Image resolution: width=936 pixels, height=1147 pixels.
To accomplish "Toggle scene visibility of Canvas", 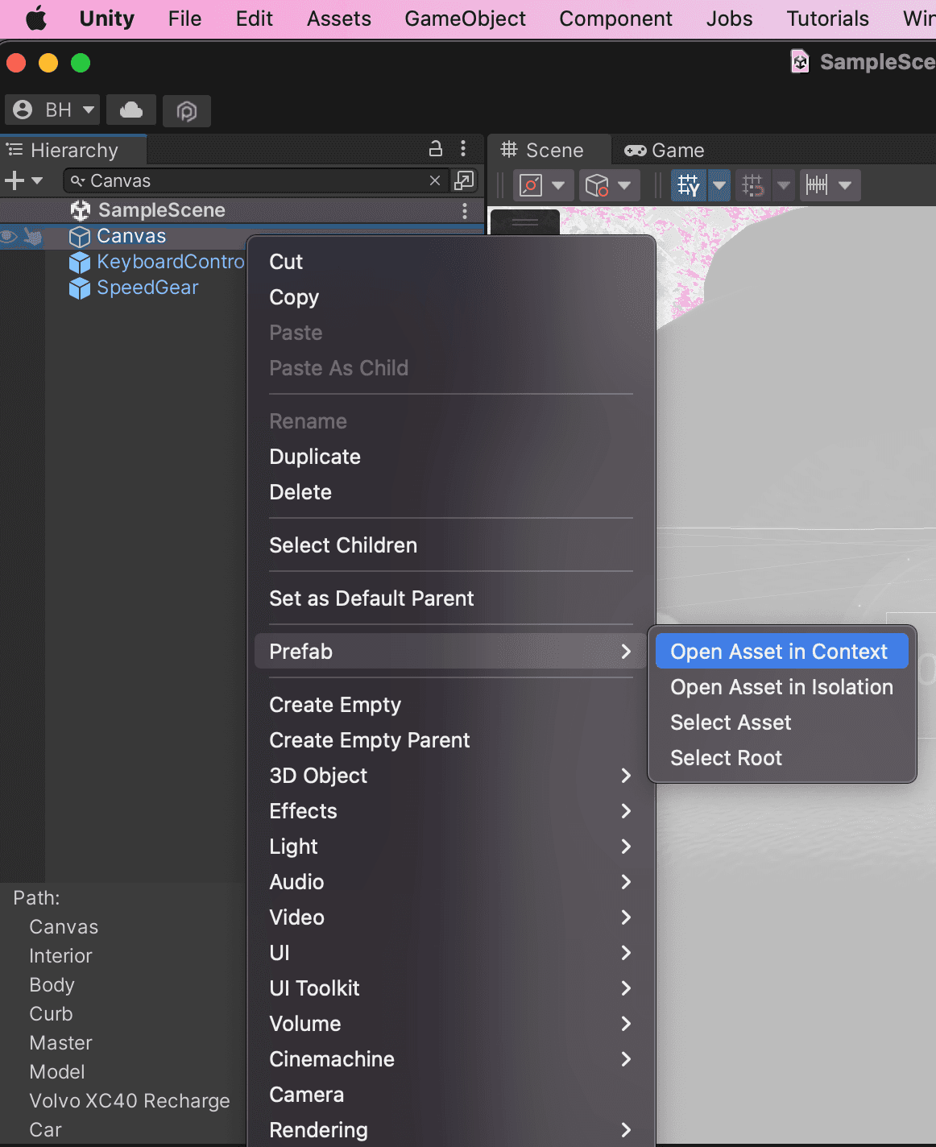I will click(9, 236).
